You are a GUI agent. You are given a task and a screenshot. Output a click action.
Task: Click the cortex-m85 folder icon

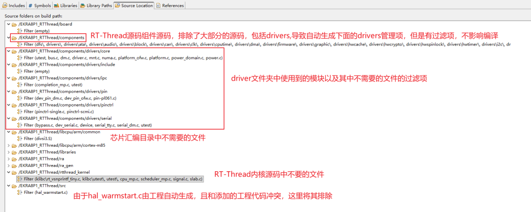(x=14, y=145)
